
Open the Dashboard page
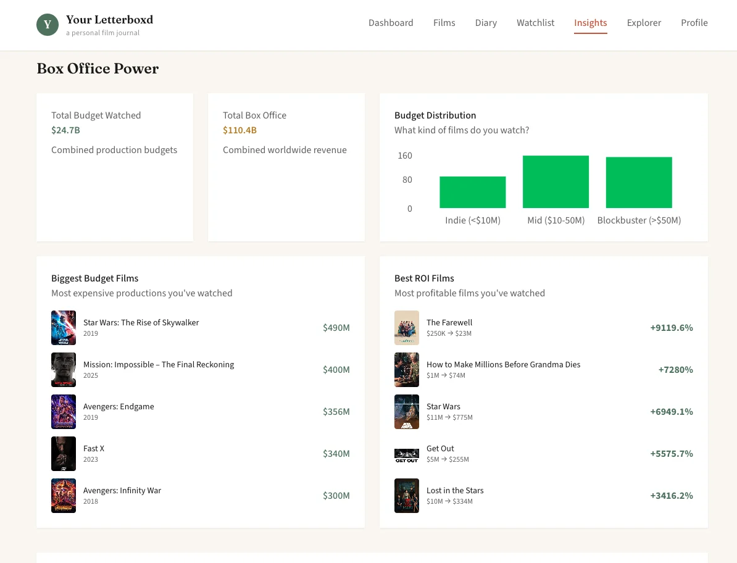[x=391, y=23]
